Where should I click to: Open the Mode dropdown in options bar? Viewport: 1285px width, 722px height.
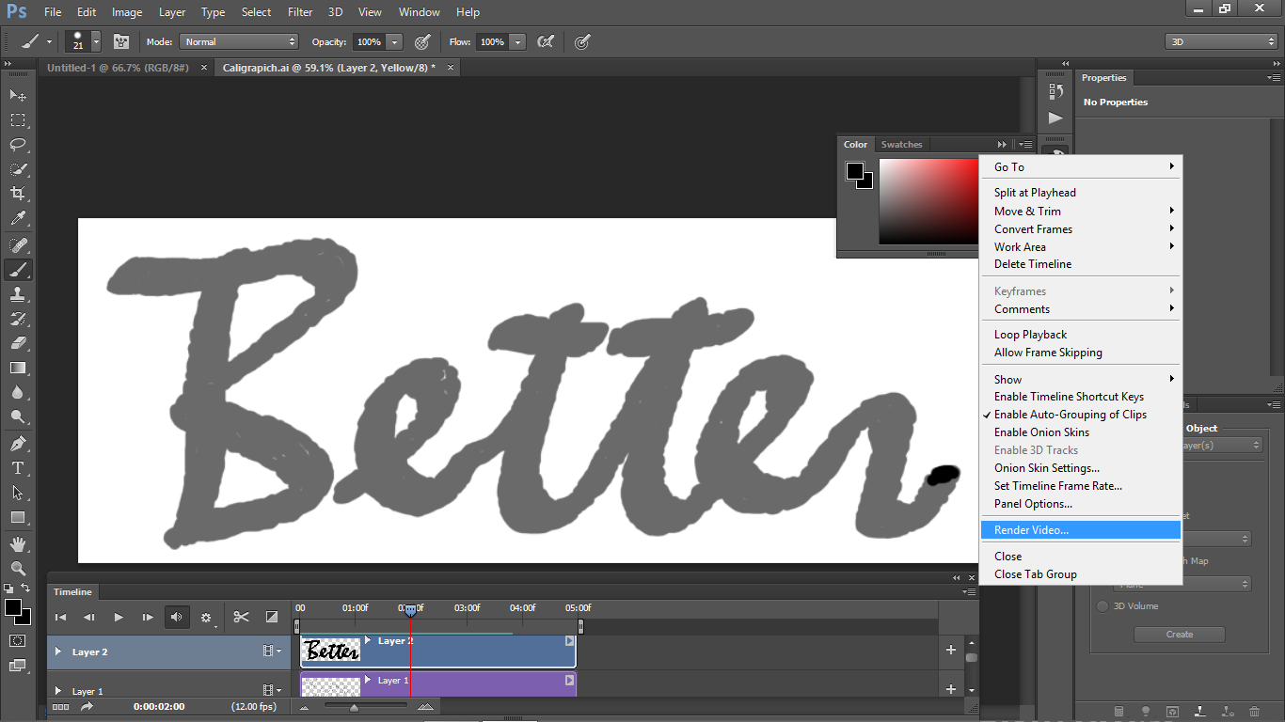(238, 41)
